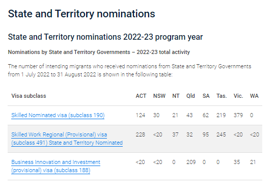
Task: Click the NSW column header
Action: click(159, 96)
